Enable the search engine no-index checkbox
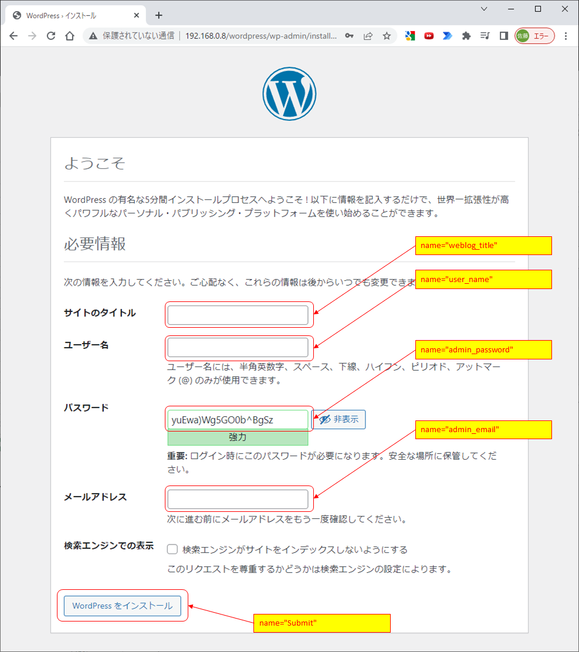Image resolution: width=579 pixels, height=652 pixels. 172,549
